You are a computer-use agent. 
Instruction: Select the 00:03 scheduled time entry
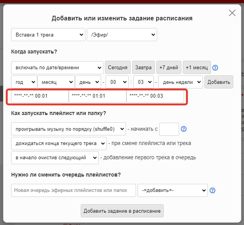click(155, 96)
